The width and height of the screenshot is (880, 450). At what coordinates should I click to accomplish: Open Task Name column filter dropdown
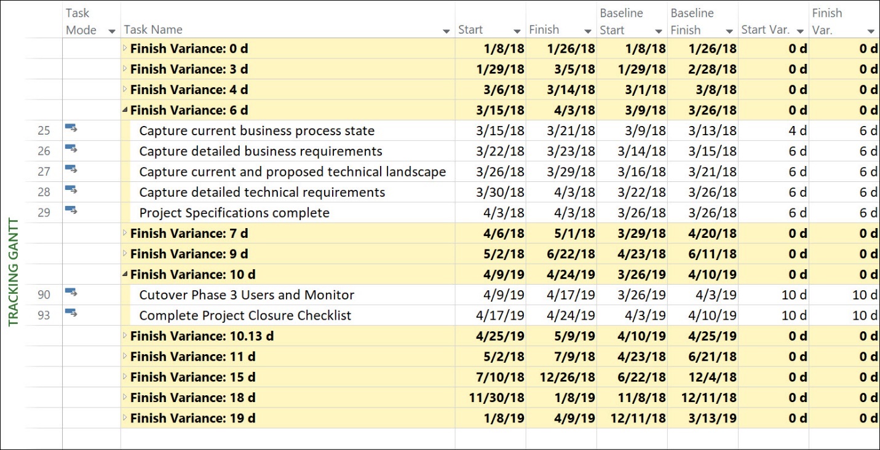click(x=446, y=31)
